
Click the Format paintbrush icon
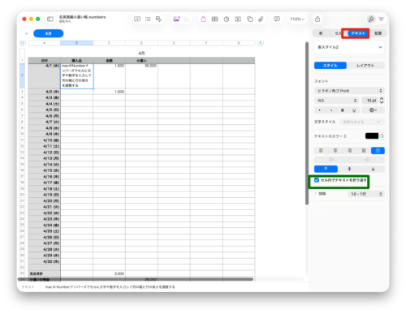[371, 19]
